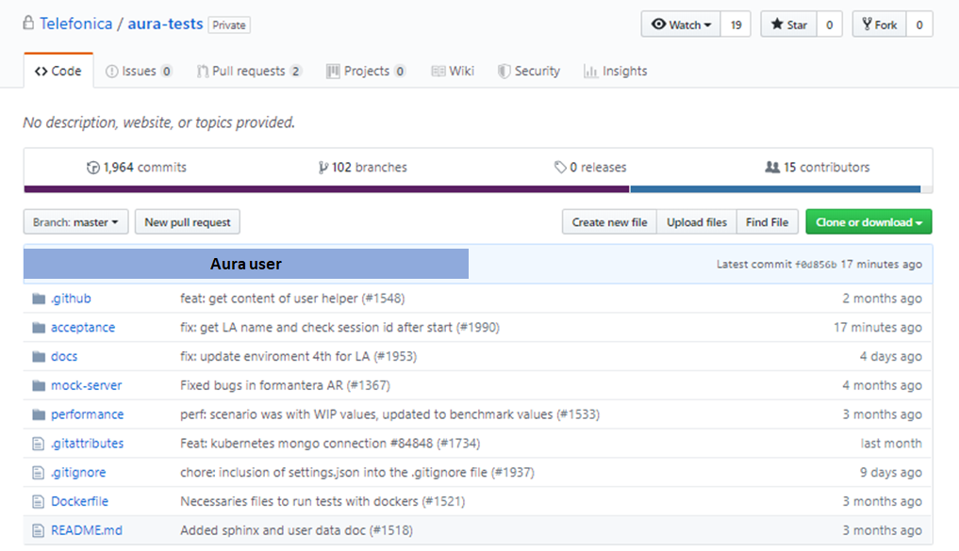View the 0 releases

click(x=590, y=168)
